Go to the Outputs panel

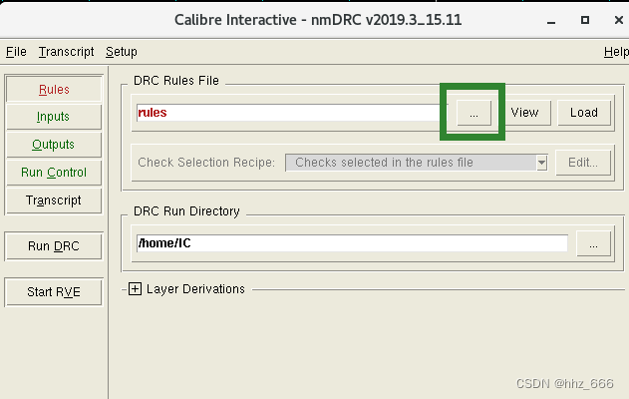tap(54, 145)
